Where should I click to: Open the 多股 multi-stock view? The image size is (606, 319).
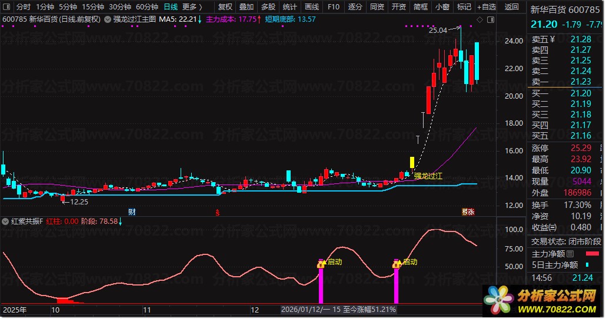click(x=268, y=7)
